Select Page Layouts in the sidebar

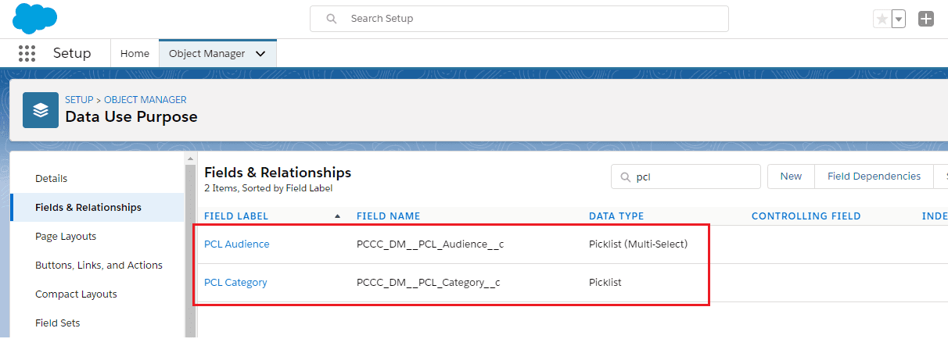coord(66,236)
